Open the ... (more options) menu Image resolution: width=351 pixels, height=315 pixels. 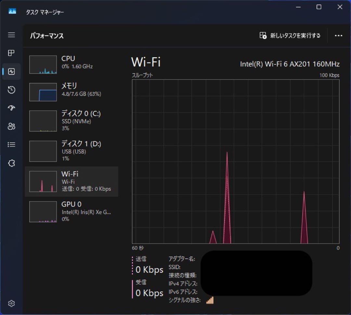(x=339, y=36)
